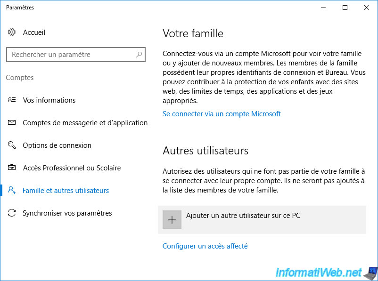This screenshot has height=281, width=378.
Task: Click the Synchroniser sync arrows icon
Action: tap(12, 213)
